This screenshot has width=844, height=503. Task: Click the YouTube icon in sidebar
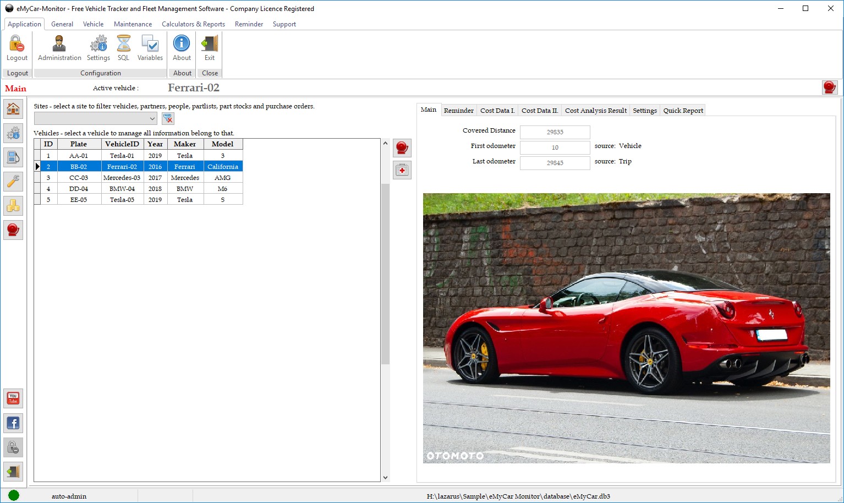13,398
